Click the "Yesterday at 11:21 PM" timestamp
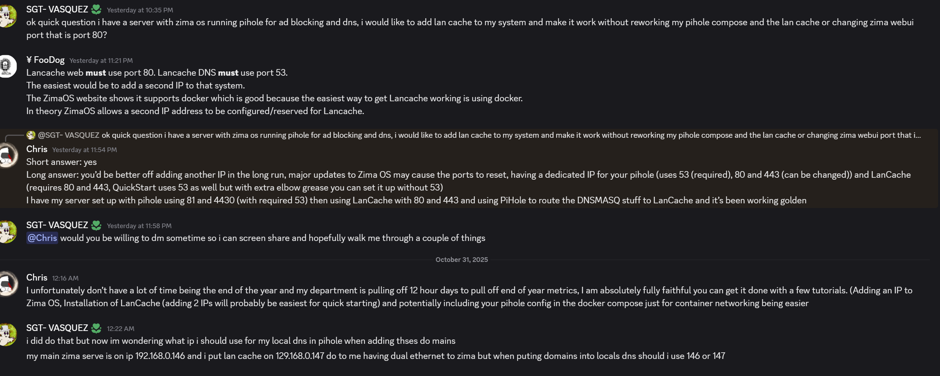The width and height of the screenshot is (940, 376). pos(101,61)
